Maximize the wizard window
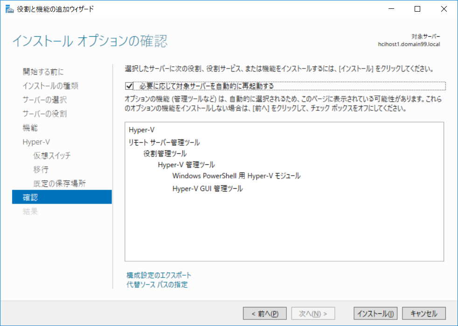This screenshot has height=326, width=458. tap(417, 9)
